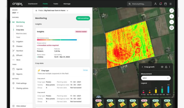Expand the season 2021 selector
This screenshot has width=184, height=108.
[15, 12]
